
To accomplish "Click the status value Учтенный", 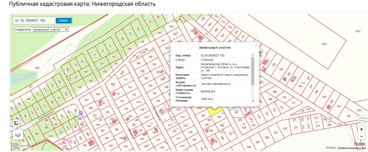I will click(x=207, y=60).
